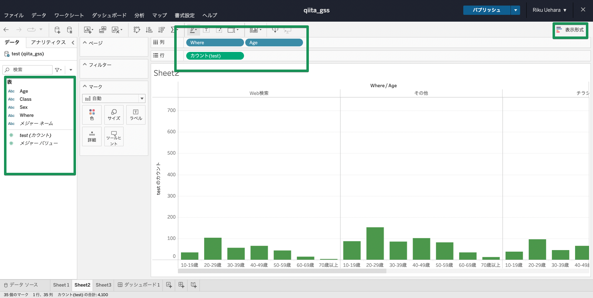Viewport: 593px width, 298px height.
Task: Click the download arrow icon in toolbar
Action: [x=275, y=30]
